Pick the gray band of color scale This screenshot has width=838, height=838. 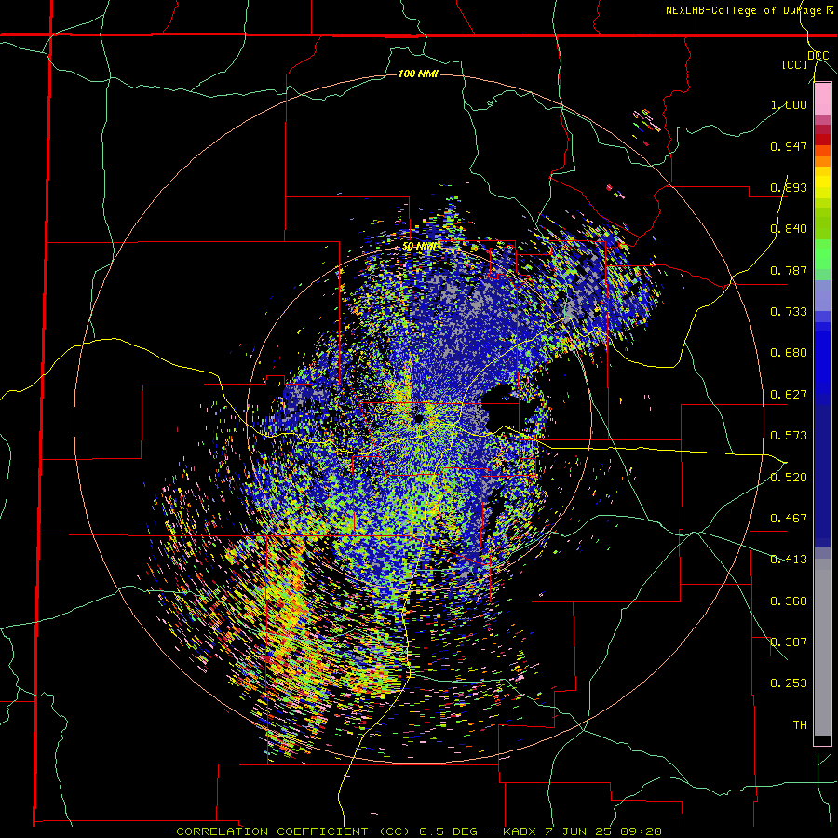coord(822,647)
